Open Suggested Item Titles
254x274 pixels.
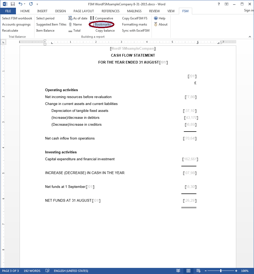point(51,24)
